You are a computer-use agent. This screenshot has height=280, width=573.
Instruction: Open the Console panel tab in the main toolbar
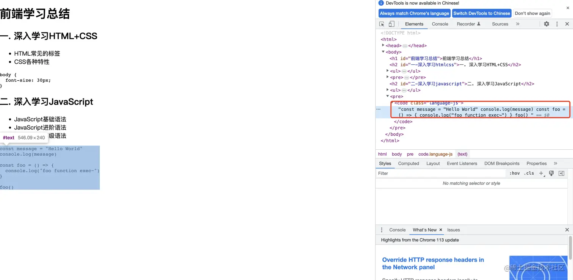tap(440, 24)
